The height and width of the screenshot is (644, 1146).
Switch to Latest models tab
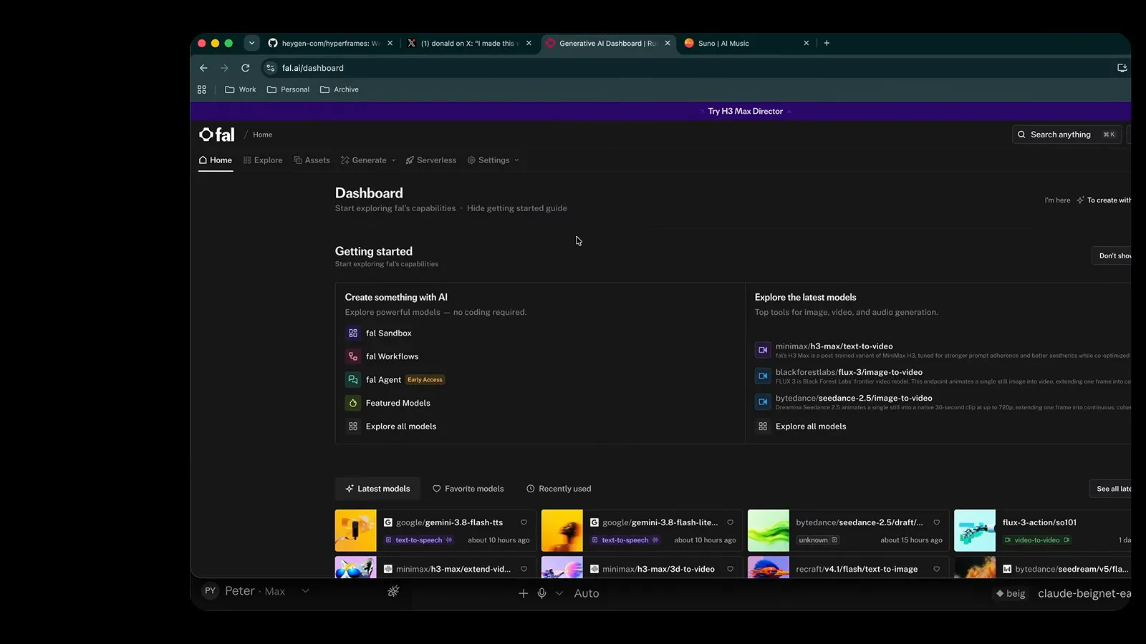tap(377, 489)
